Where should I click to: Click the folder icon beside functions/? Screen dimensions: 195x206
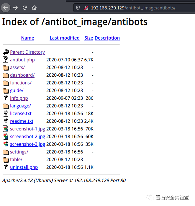(x=6, y=83)
